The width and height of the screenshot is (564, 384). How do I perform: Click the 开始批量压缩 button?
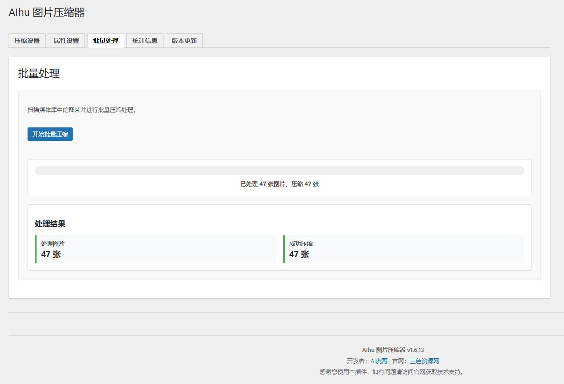coord(50,134)
